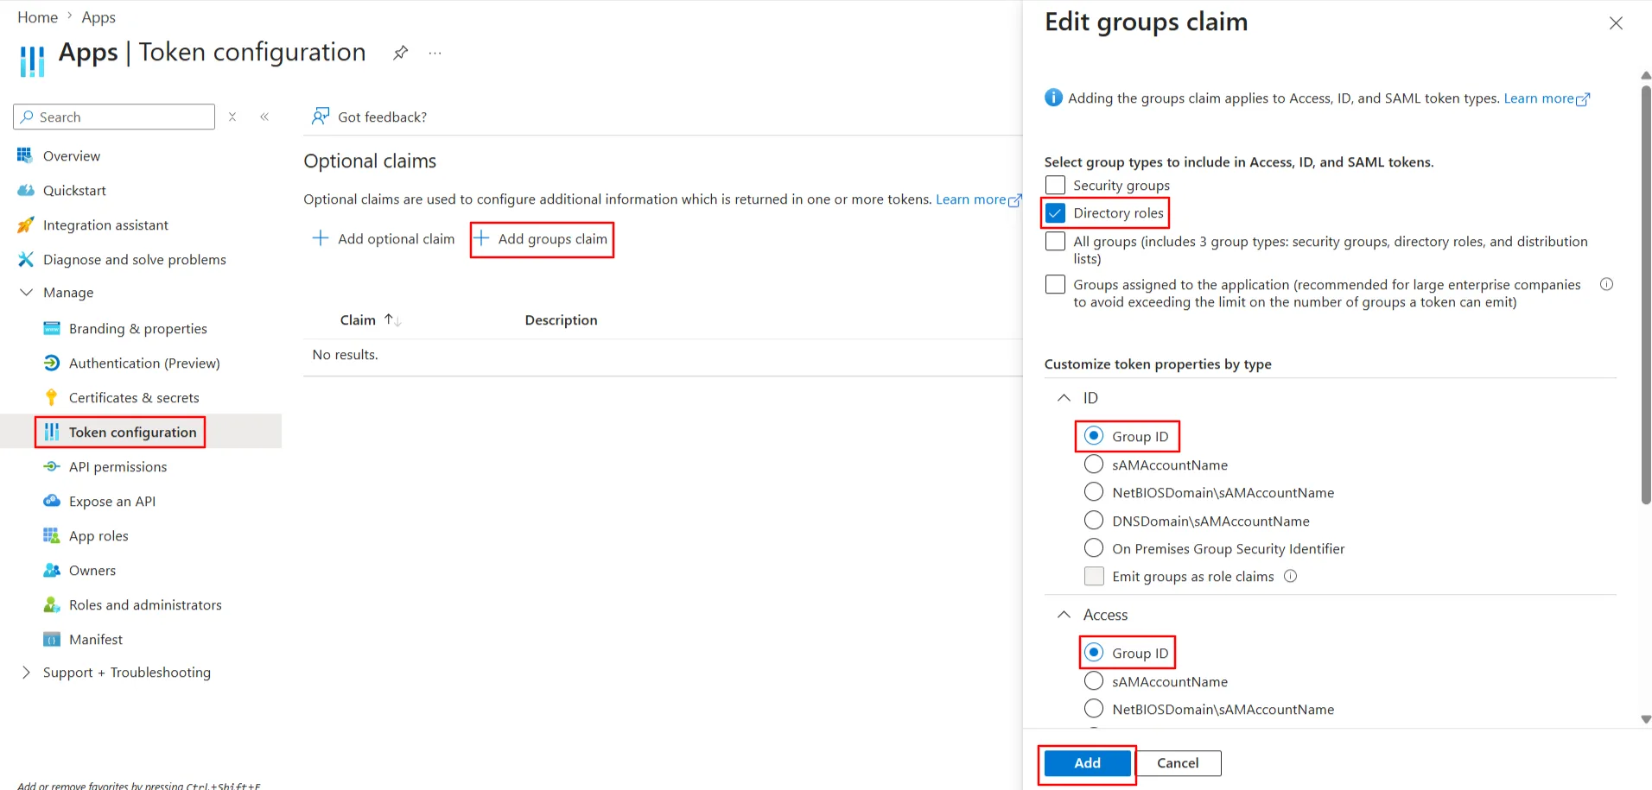Viewport: 1652px width, 790px height.
Task: Open Learn more link in groups claim banner
Action: point(1547,98)
